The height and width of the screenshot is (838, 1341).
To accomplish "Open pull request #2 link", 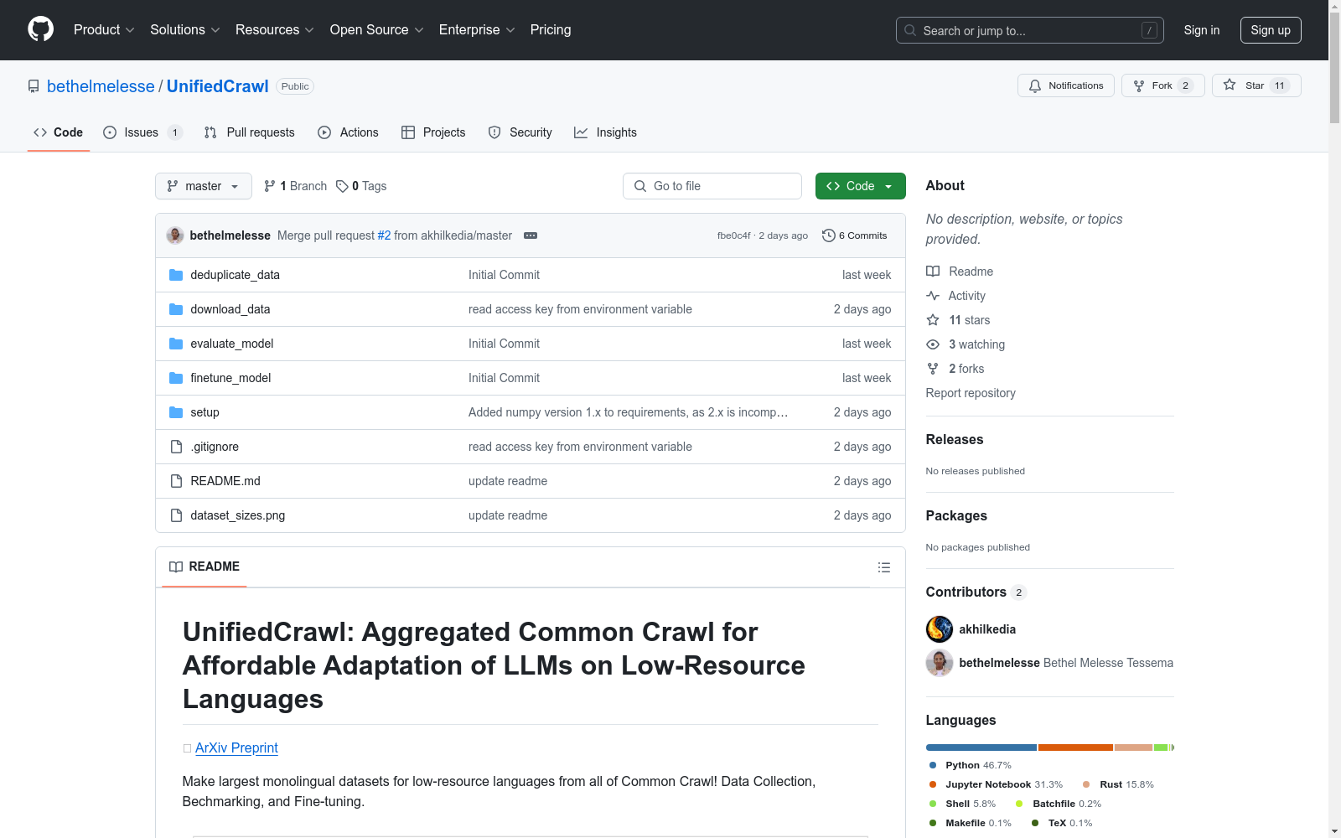I will click(384, 235).
